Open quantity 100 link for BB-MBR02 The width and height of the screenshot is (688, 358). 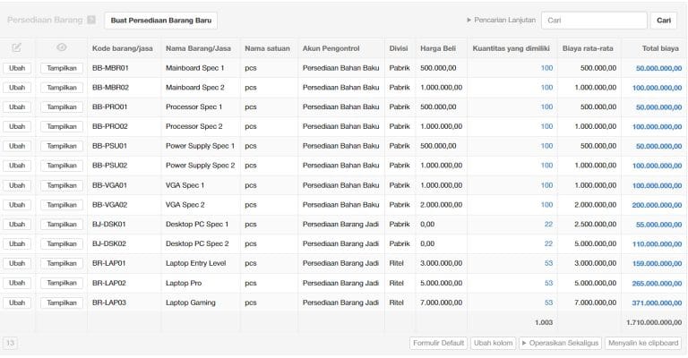[x=546, y=87]
